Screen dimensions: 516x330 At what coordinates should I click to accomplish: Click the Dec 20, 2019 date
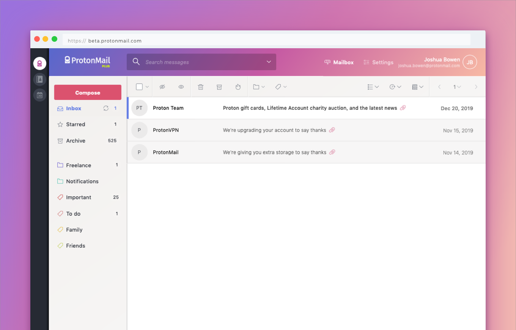tap(457, 108)
